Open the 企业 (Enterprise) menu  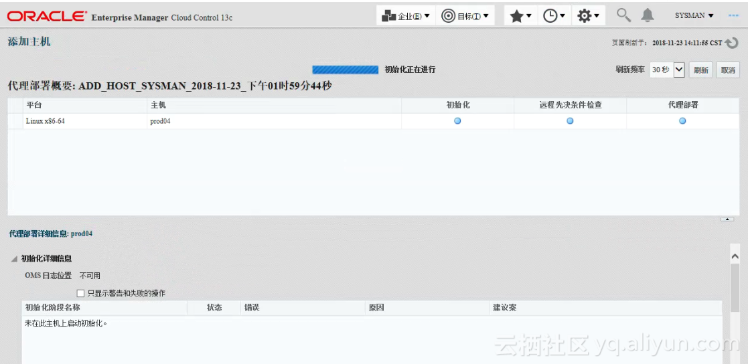coord(406,15)
